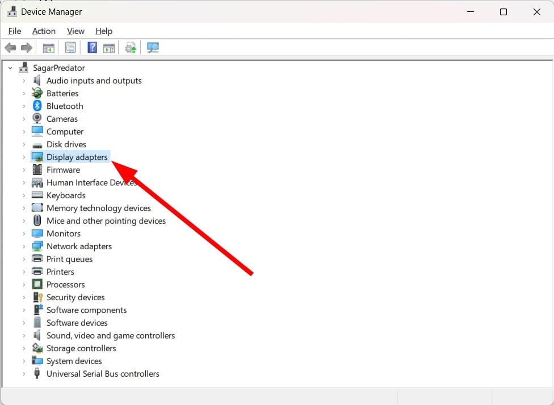Screen dimensions: 554x405
Task: Open the Action menu
Action: click(44, 31)
